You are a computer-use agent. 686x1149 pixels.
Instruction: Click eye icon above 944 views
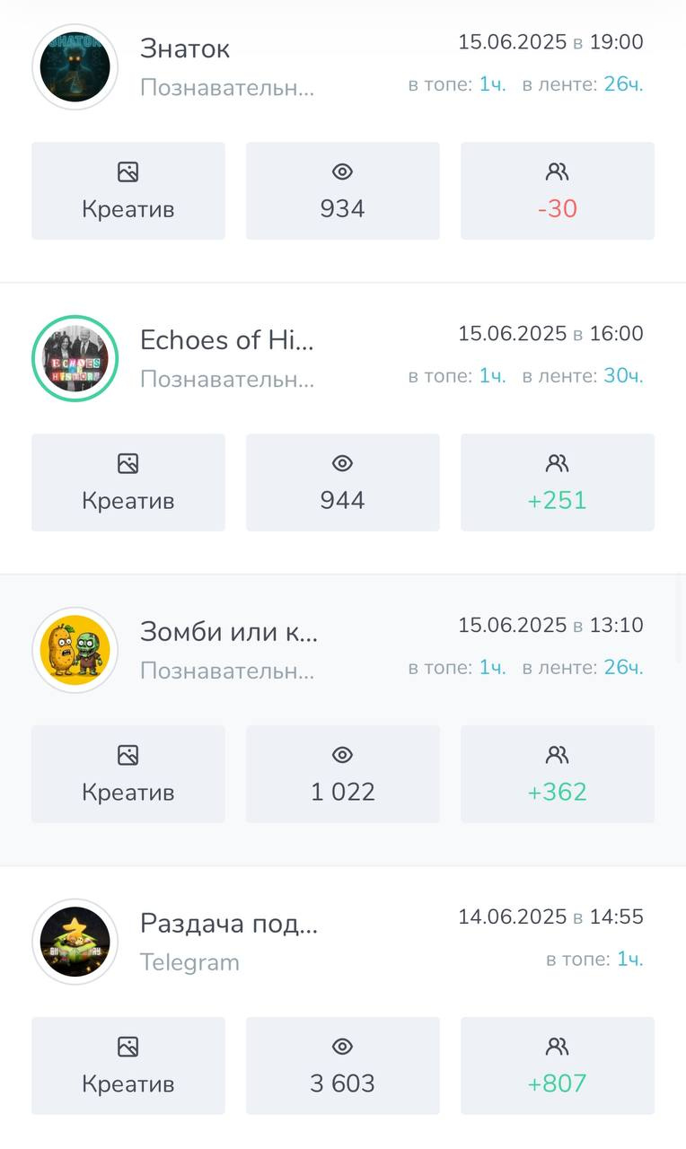[342, 463]
